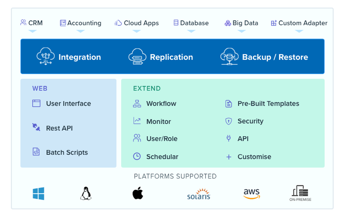Click the Pre-Built Templates document icon

pos(229,104)
